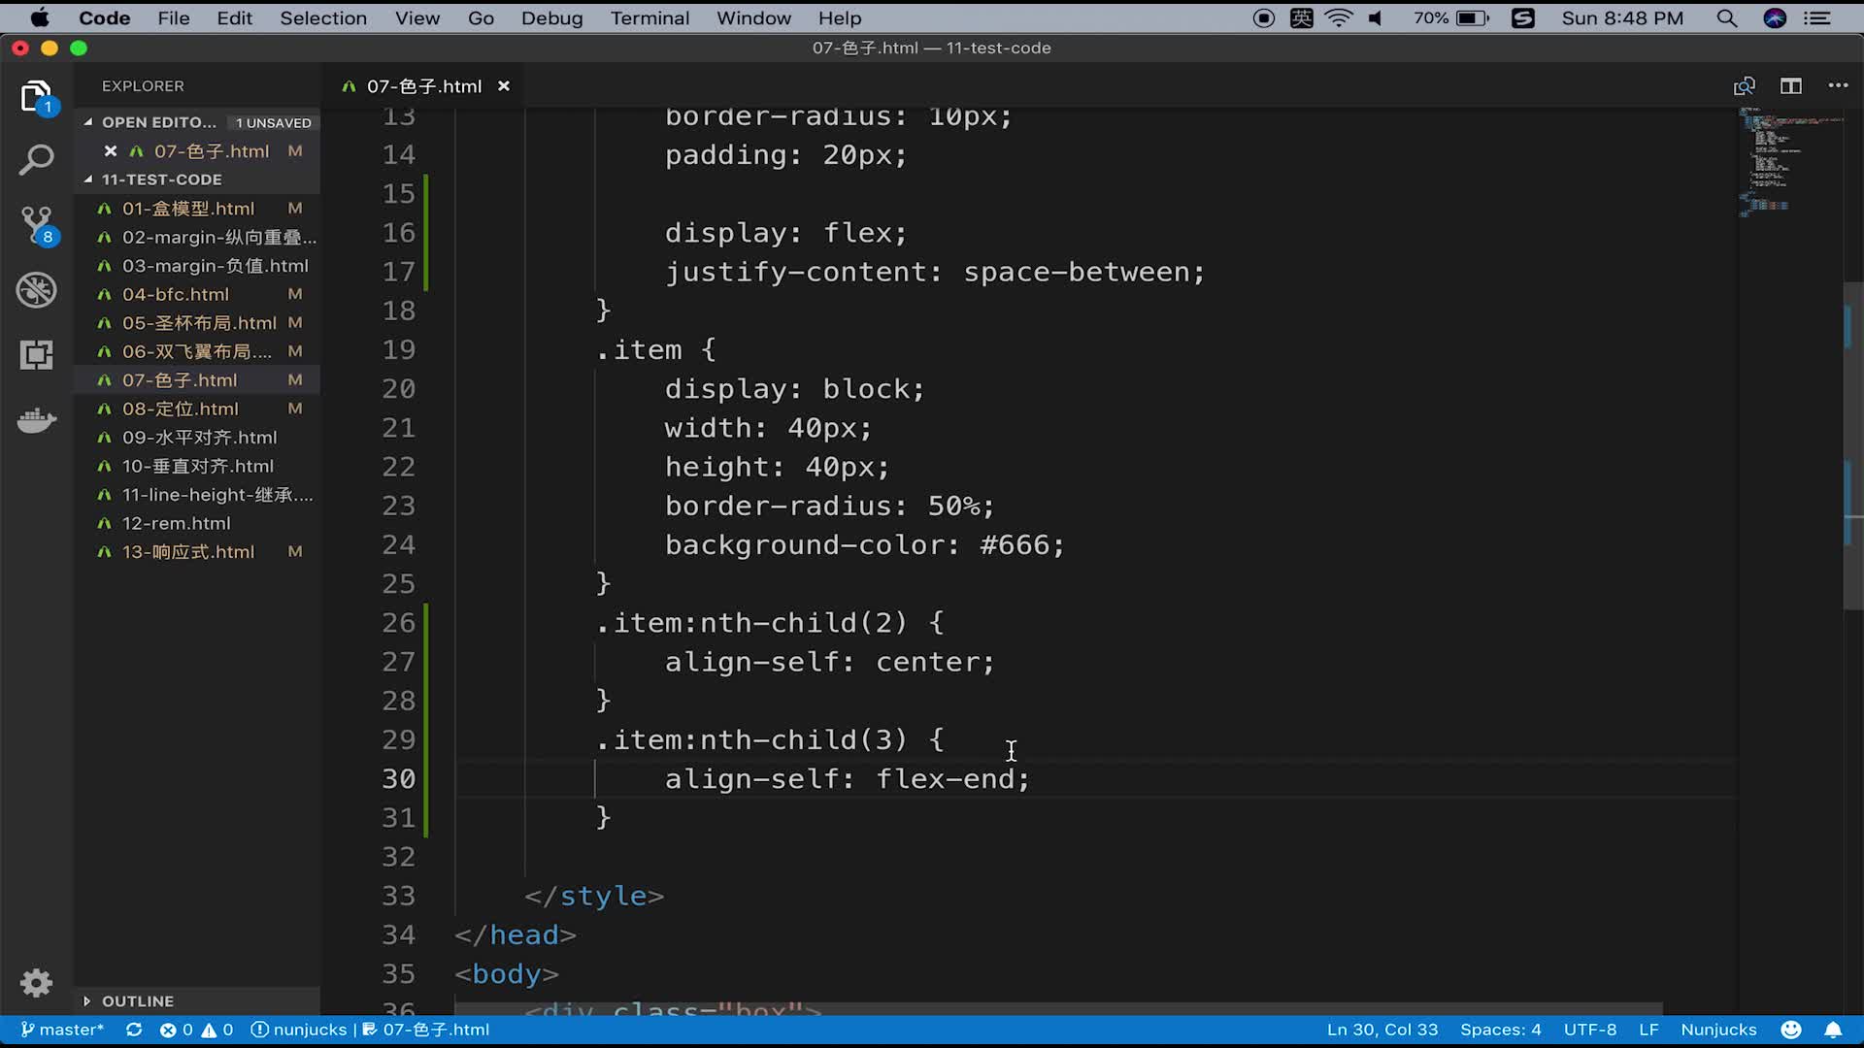Close the 07-色子.html editor tab
The image size is (1864, 1048).
pyautogui.click(x=504, y=86)
